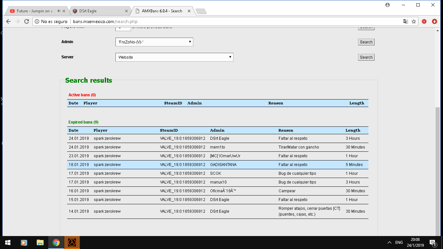Click the Romper atajos, cerrar puertas reason

309,211
